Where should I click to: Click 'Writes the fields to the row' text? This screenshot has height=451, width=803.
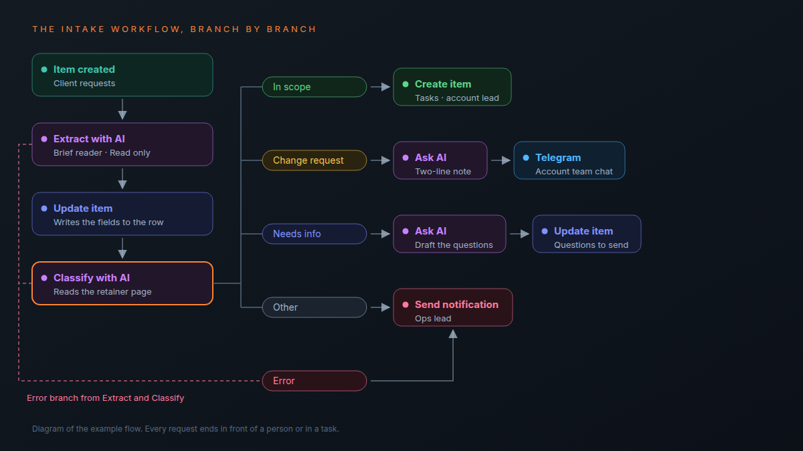(x=108, y=222)
